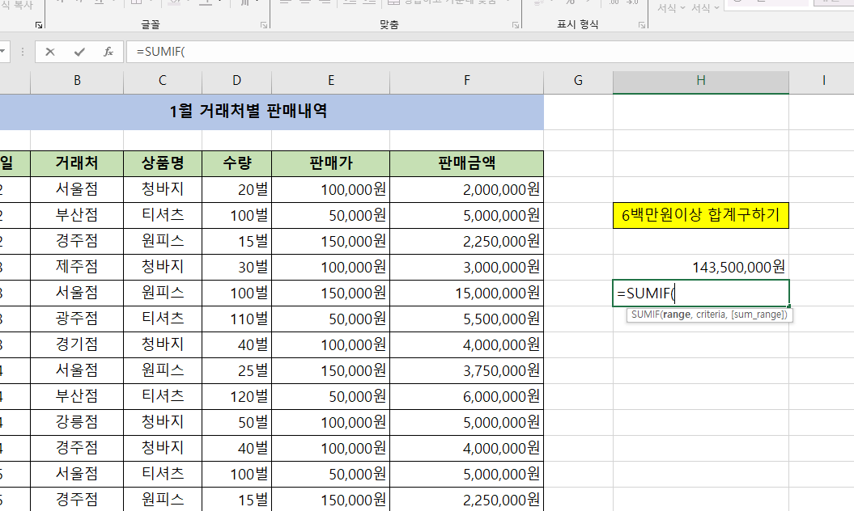Select the 25벌 quantity cell

pyautogui.click(x=236, y=370)
